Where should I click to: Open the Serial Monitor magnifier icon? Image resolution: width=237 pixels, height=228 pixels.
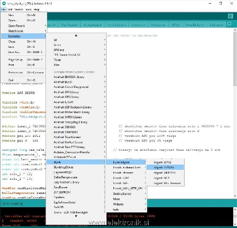click(x=230, y=16)
